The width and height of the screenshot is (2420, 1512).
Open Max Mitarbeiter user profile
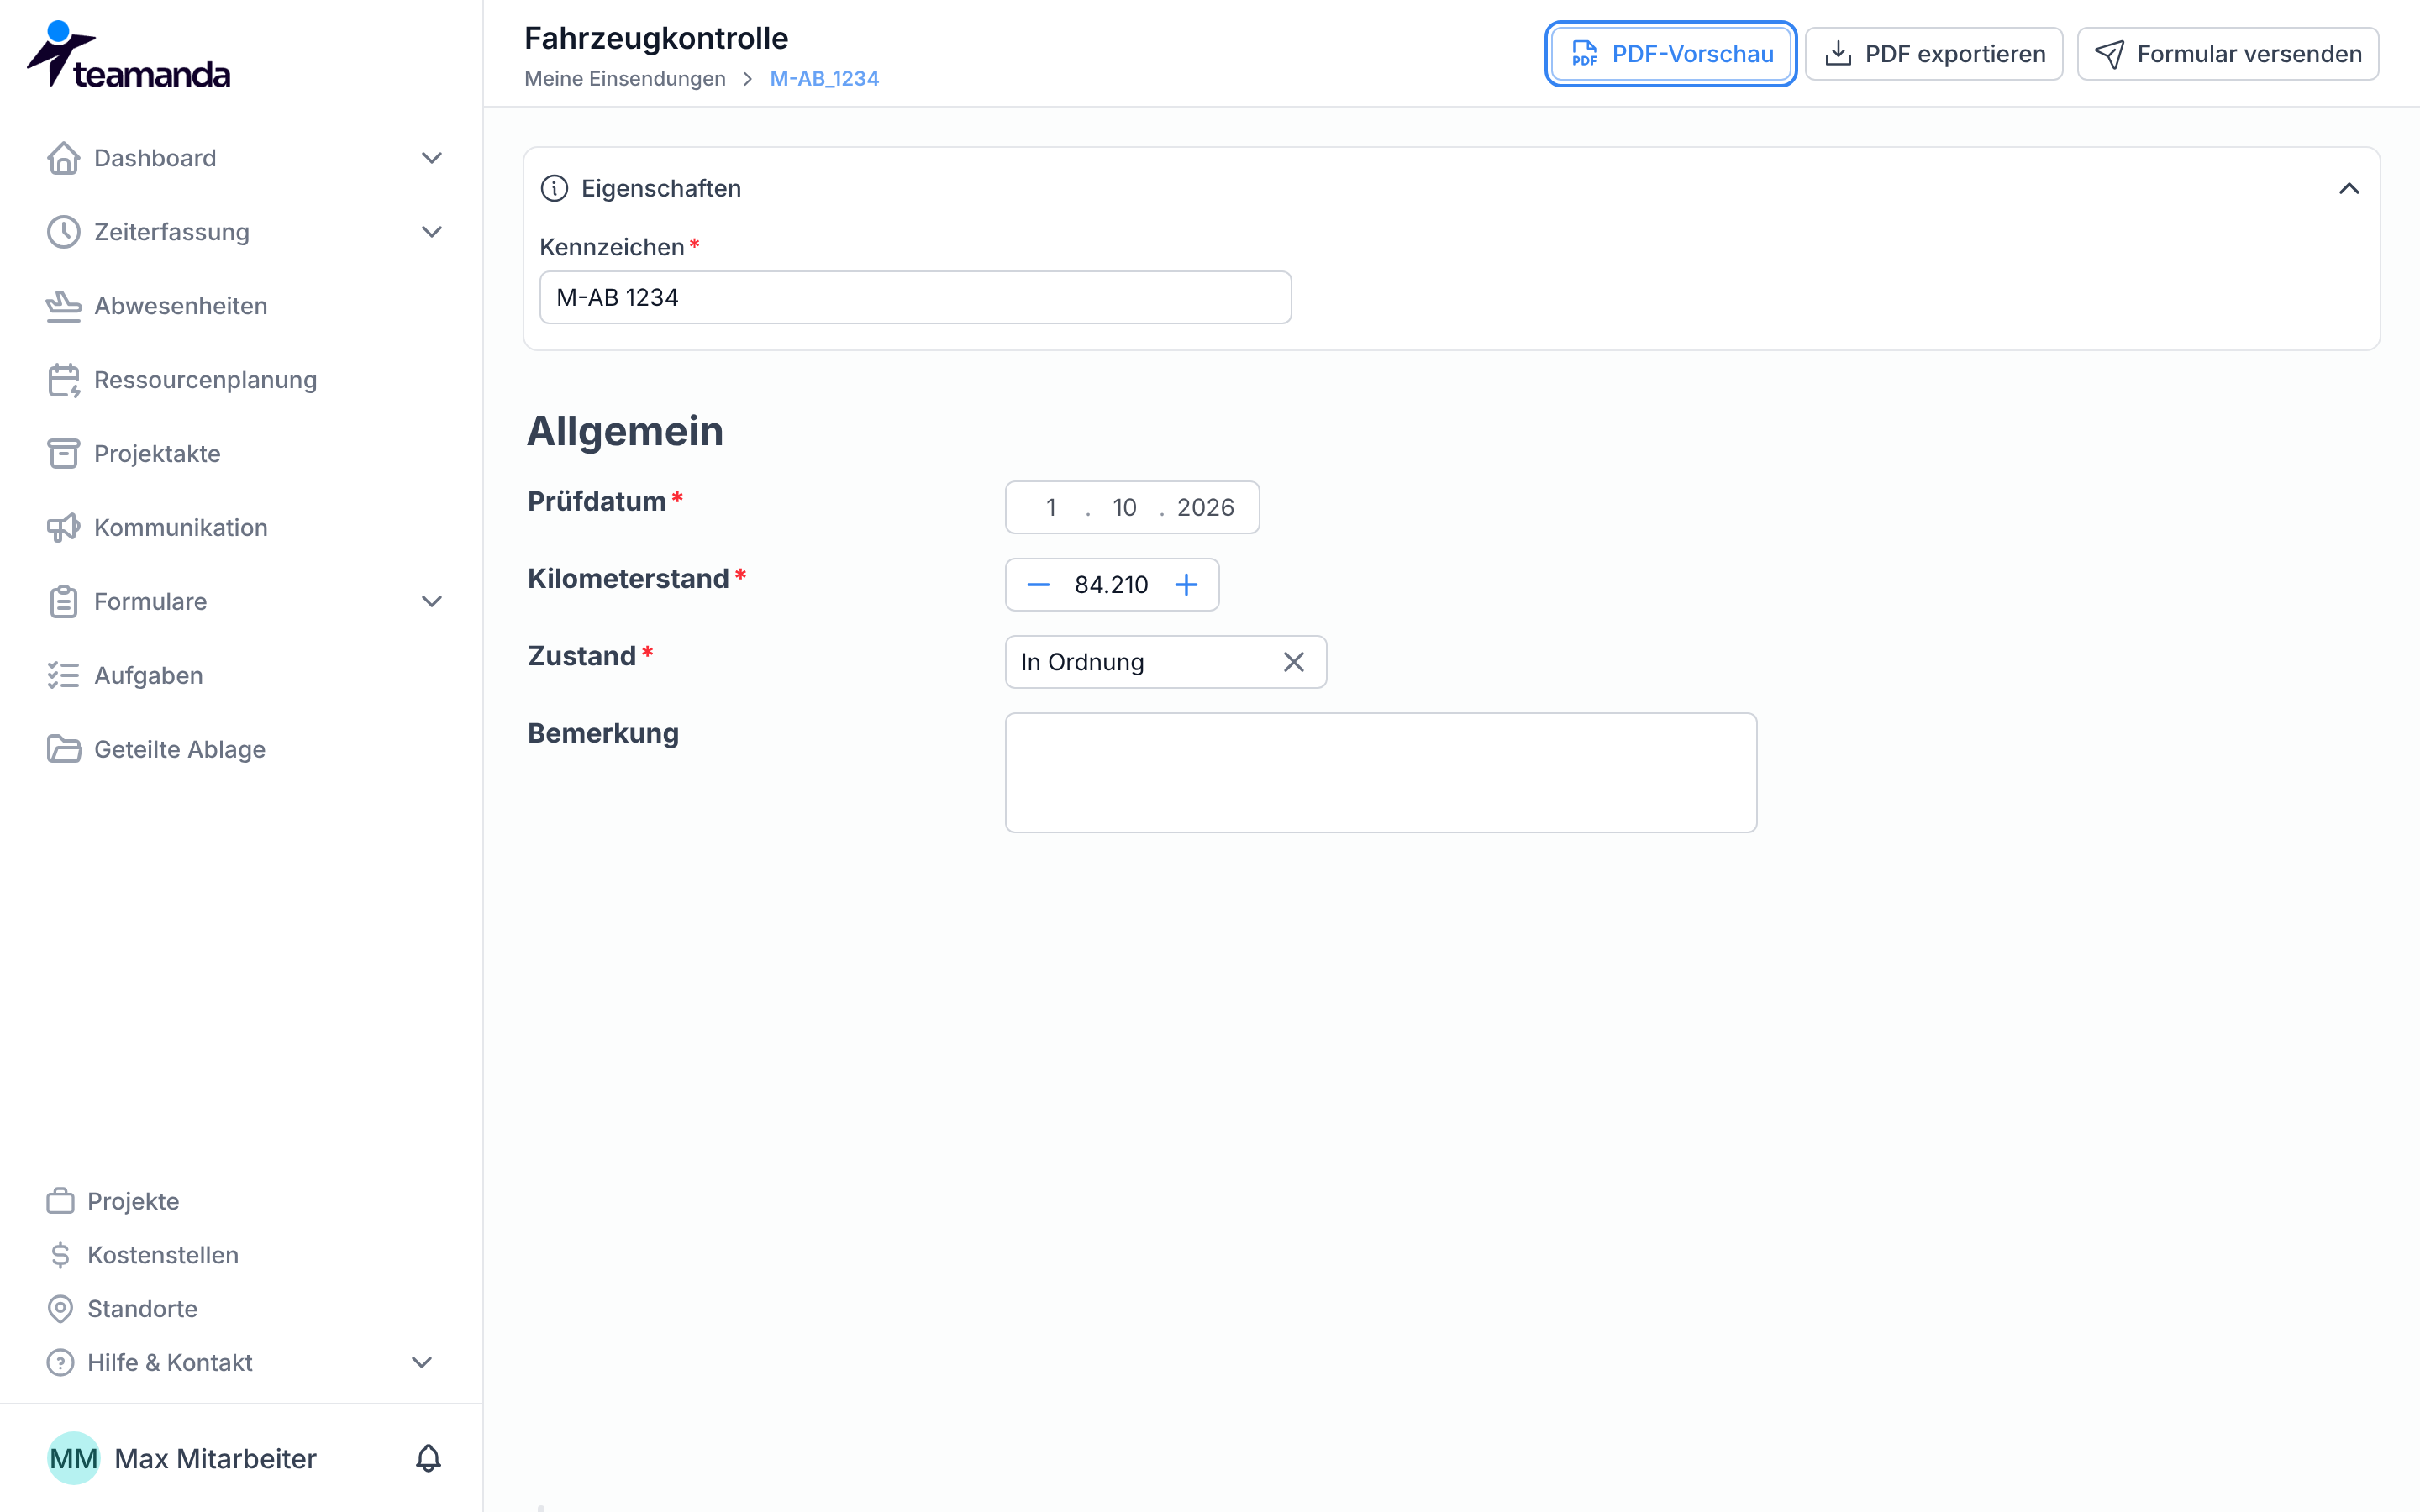click(182, 1458)
